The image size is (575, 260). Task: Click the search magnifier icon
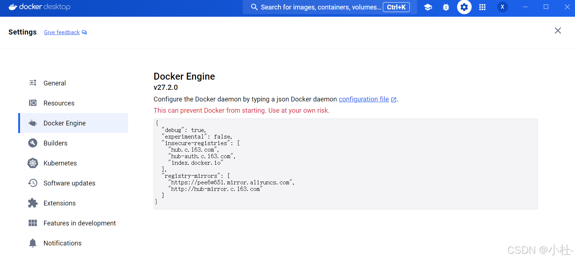point(254,7)
